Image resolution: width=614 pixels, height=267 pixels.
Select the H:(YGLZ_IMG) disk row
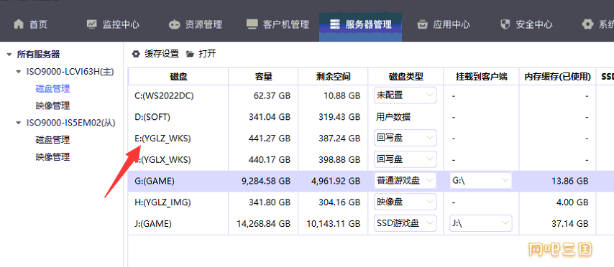pyautogui.click(x=371, y=202)
